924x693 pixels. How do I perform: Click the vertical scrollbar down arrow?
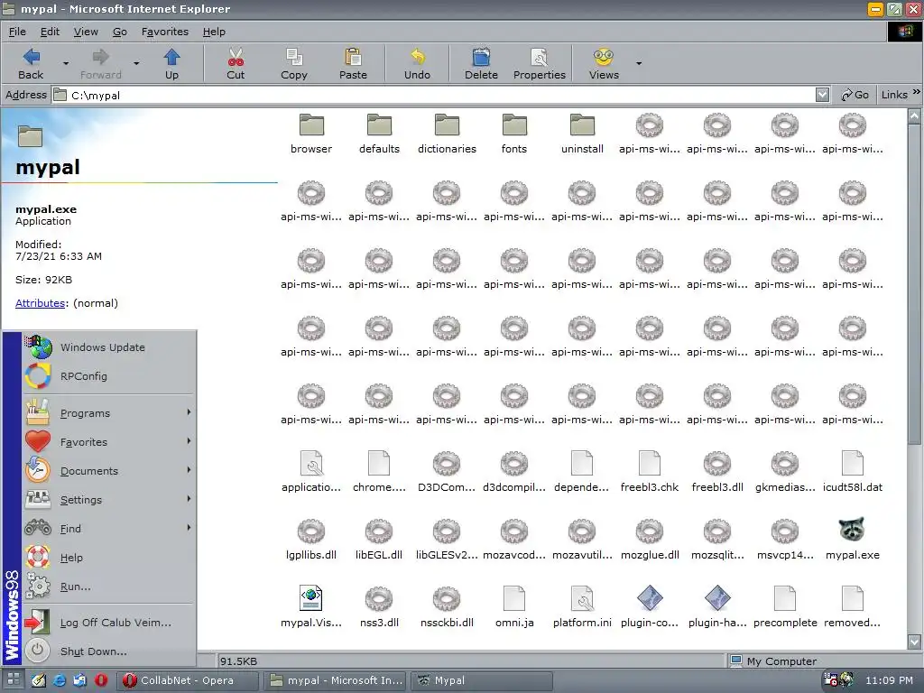point(914,642)
